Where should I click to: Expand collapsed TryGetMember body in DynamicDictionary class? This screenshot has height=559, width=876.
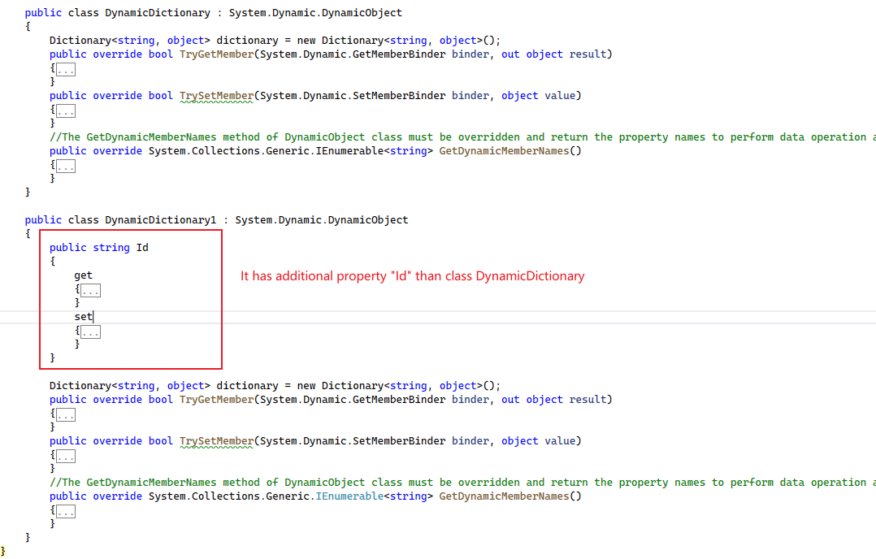[66, 70]
